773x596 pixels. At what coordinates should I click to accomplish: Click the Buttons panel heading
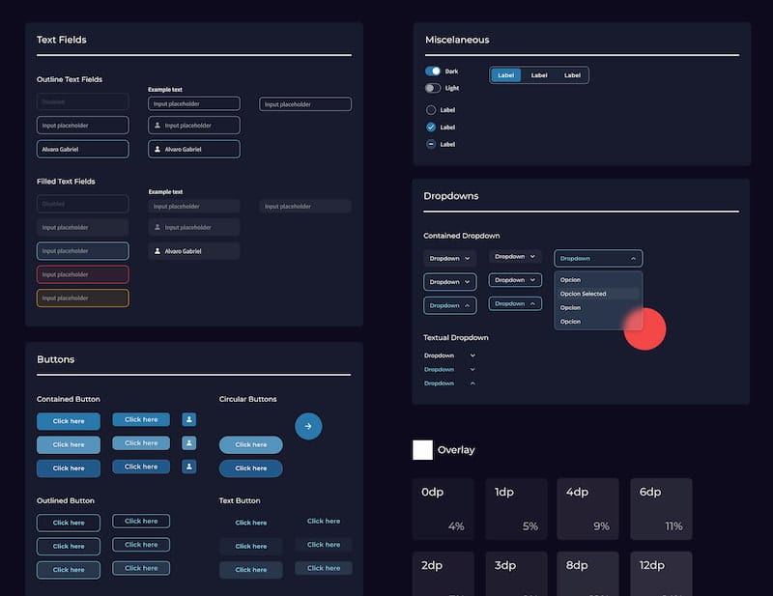[56, 359]
